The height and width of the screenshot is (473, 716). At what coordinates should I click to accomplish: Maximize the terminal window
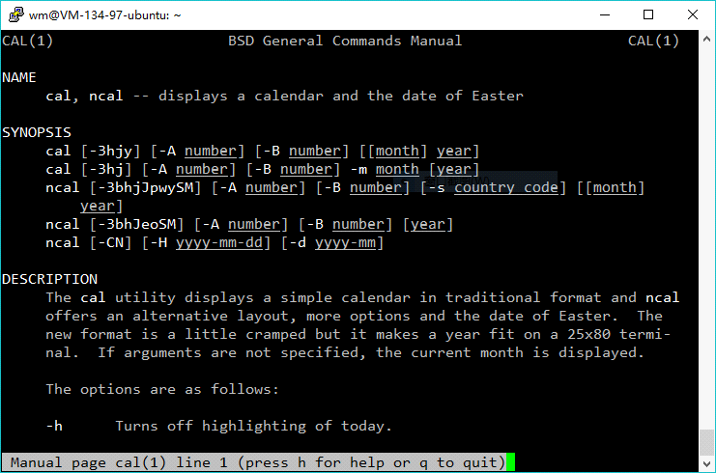pyautogui.click(x=648, y=14)
